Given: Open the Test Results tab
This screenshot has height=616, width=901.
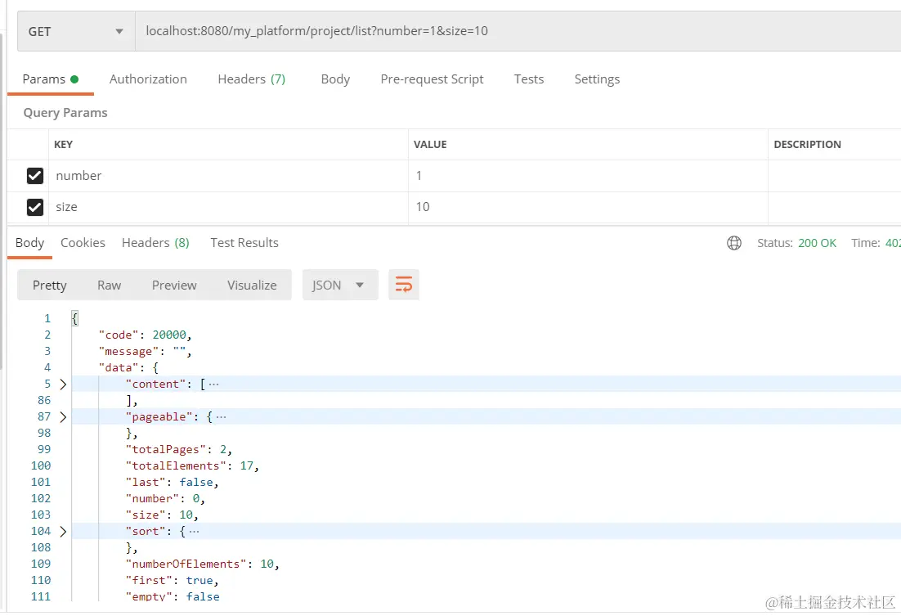Looking at the screenshot, I should (x=244, y=243).
